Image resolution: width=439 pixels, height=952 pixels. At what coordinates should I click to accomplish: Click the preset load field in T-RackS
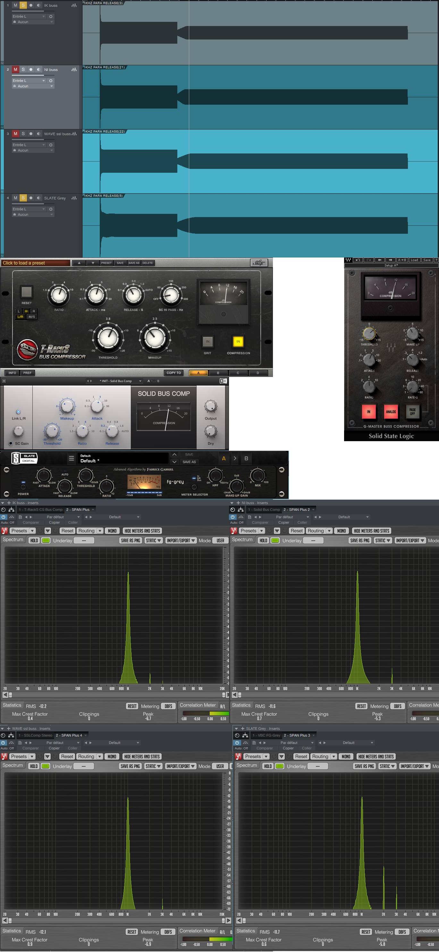pos(36,263)
